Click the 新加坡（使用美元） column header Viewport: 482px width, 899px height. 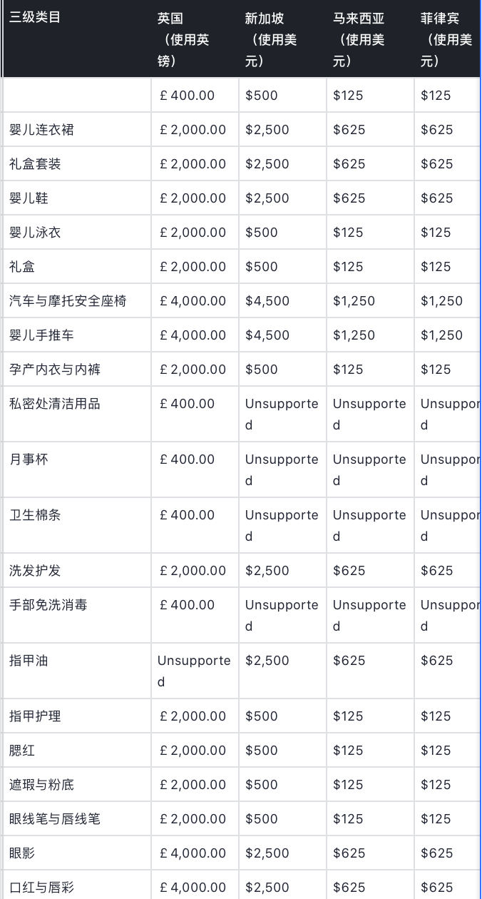tap(271, 39)
